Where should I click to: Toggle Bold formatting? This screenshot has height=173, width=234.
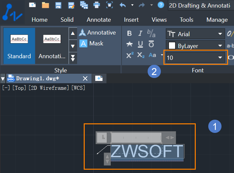pos(130,33)
